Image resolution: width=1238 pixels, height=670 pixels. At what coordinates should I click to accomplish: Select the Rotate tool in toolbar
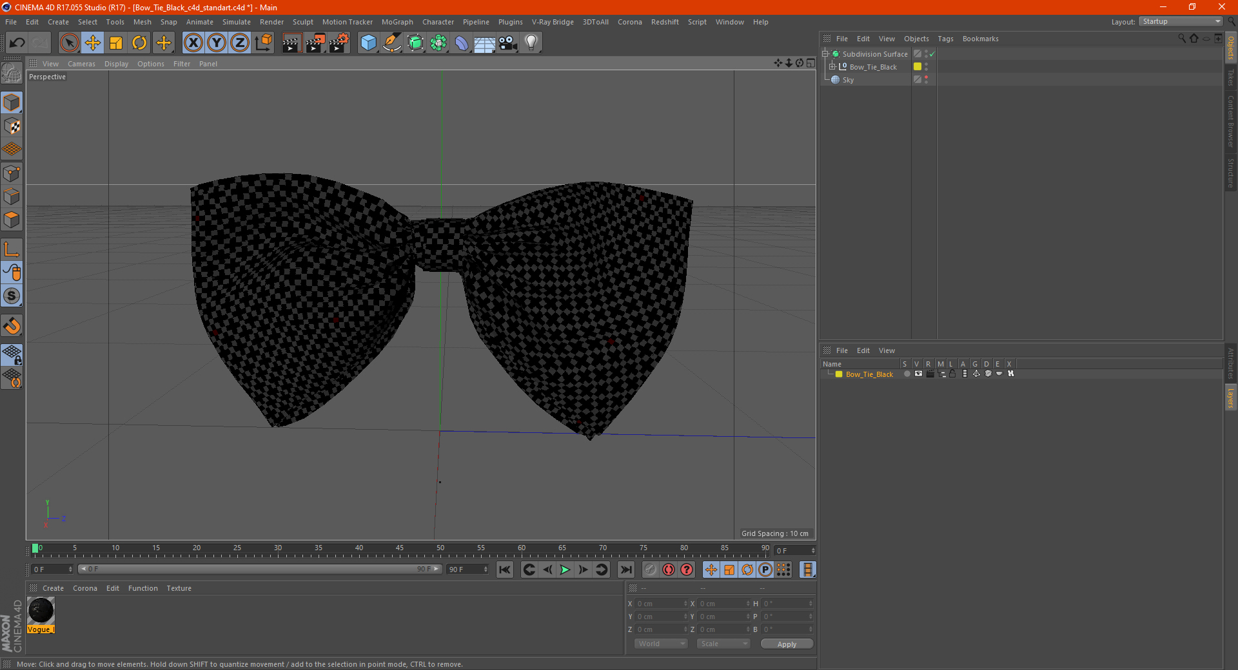pos(139,43)
